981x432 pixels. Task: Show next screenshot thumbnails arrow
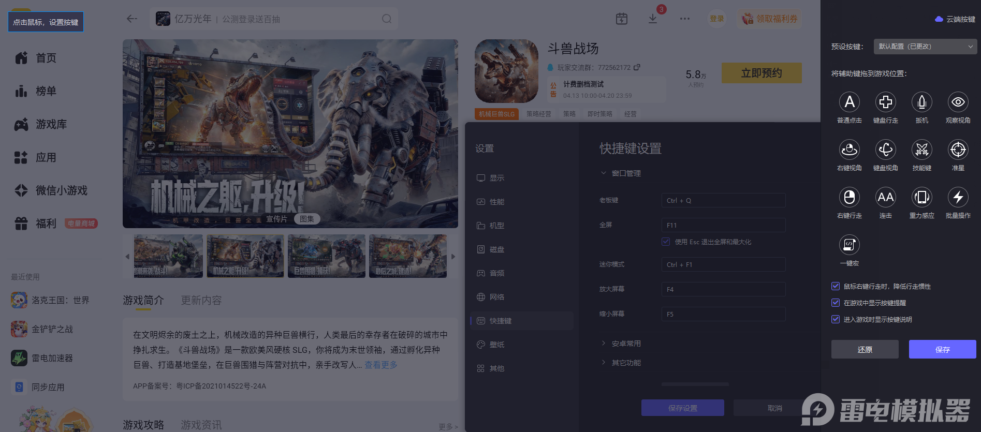pos(453,256)
